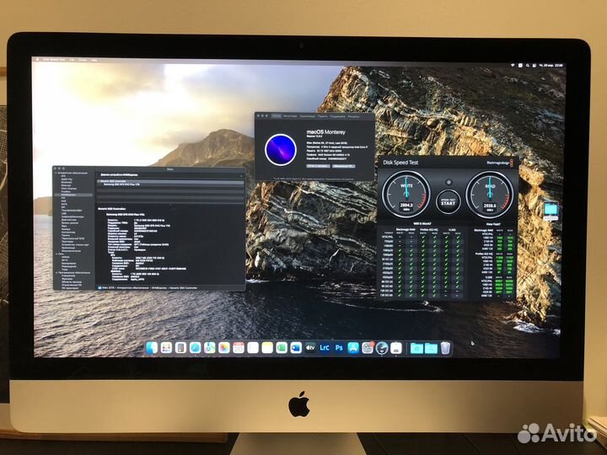Image resolution: width=607 pixels, height=455 pixels.
Task: Open the Wi-Fi menu bar status icon
Action: tap(513, 66)
